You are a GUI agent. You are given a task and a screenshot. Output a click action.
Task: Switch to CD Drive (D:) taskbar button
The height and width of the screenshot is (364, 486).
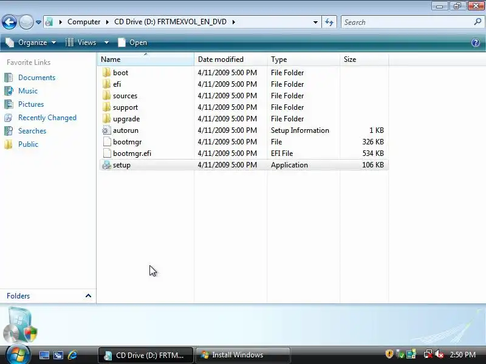(x=146, y=355)
